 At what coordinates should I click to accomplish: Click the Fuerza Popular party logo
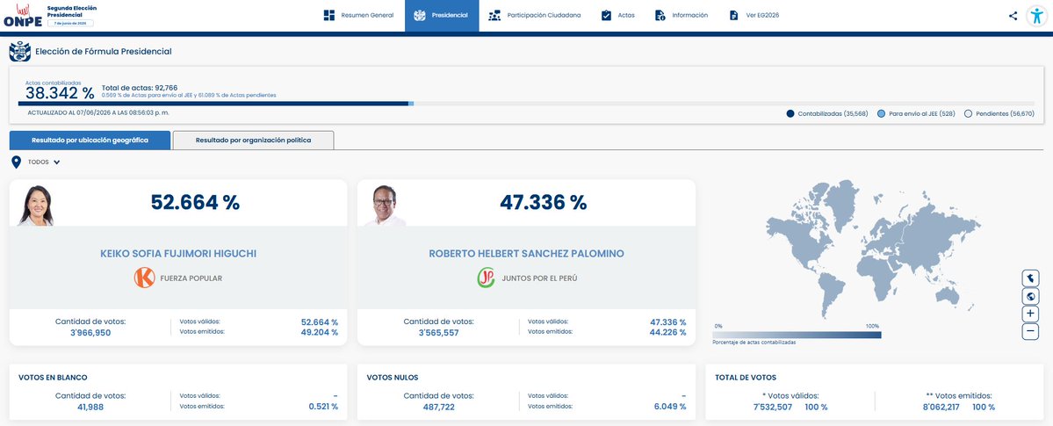[x=144, y=278]
